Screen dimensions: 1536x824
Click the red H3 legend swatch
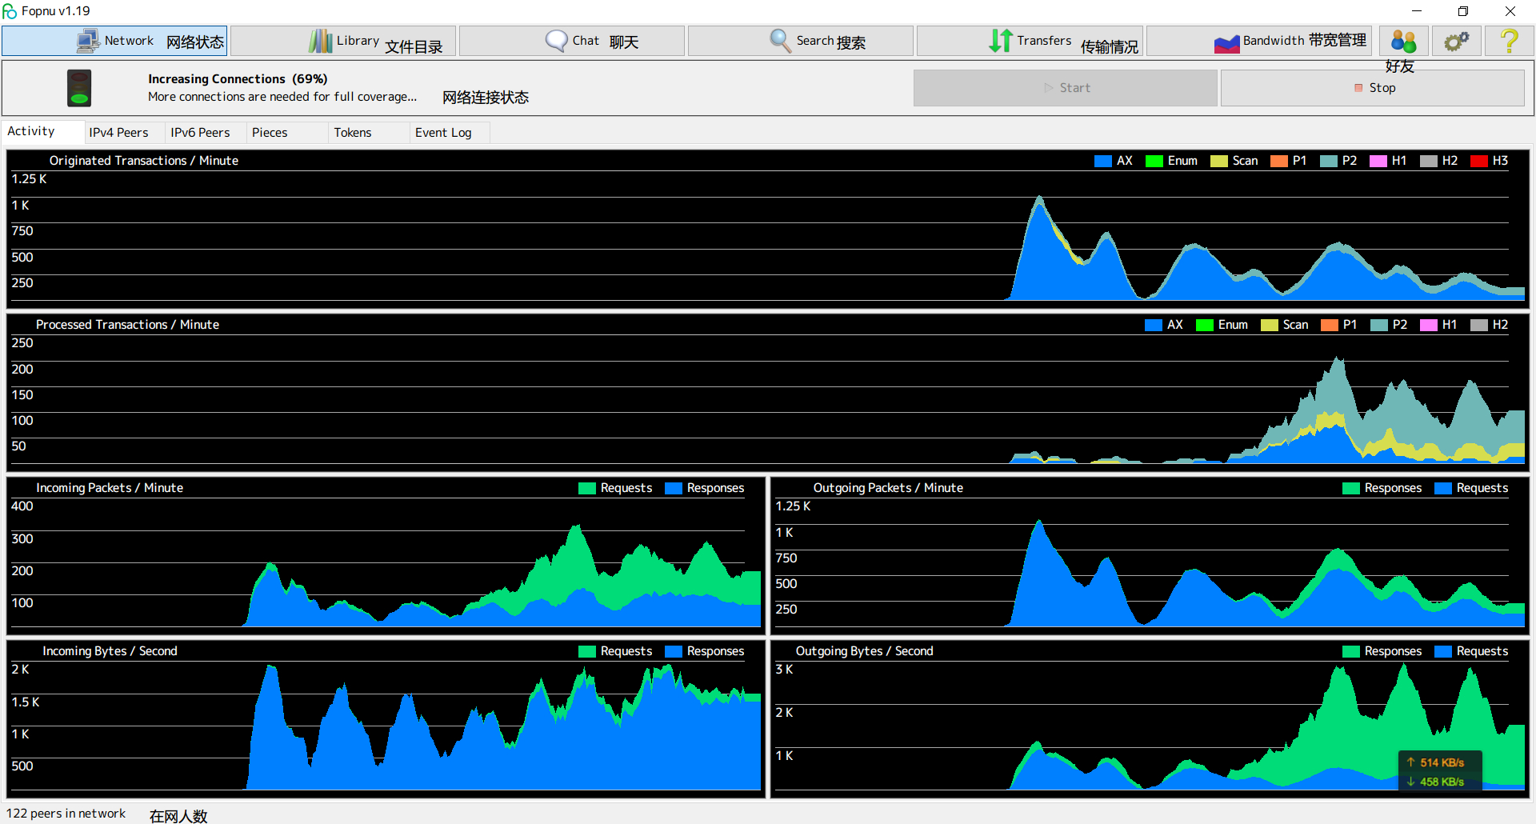1478,161
